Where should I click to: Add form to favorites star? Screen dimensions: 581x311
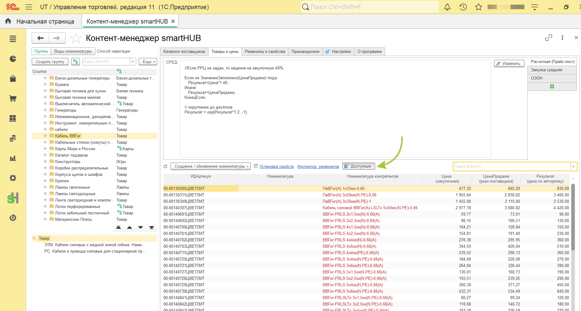tap(76, 38)
